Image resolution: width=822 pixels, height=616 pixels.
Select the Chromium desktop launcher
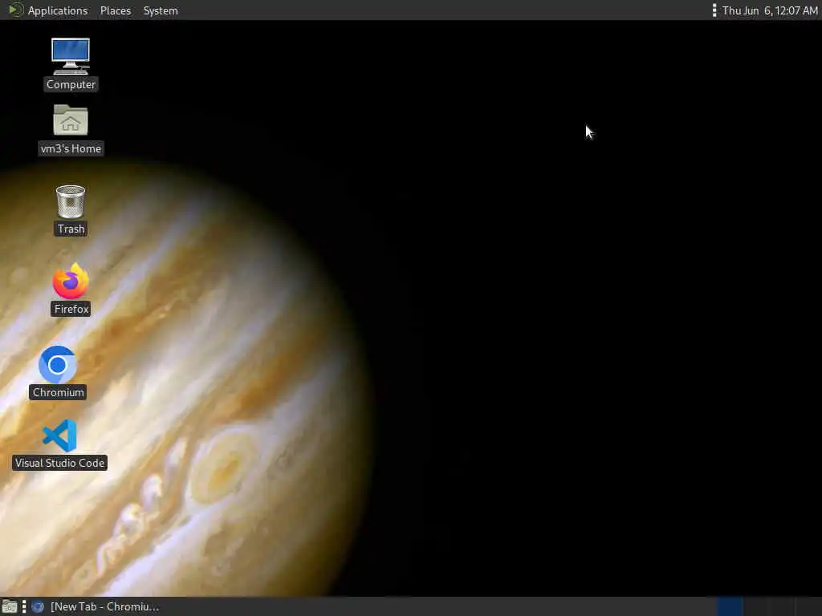coord(58,372)
